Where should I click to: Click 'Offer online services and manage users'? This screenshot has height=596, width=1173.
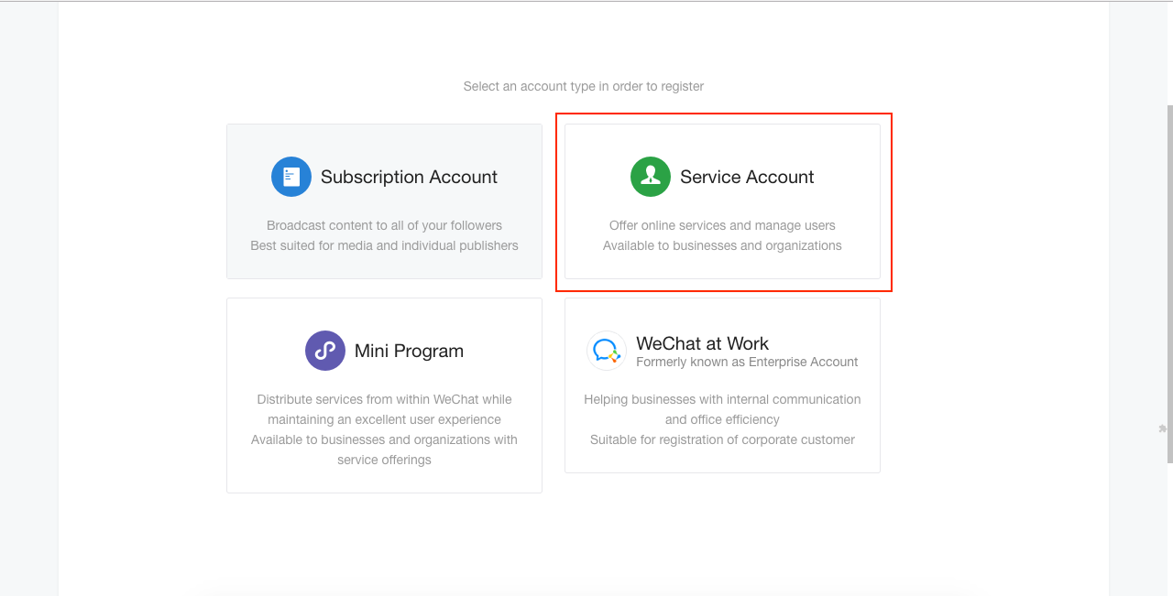point(722,225)
